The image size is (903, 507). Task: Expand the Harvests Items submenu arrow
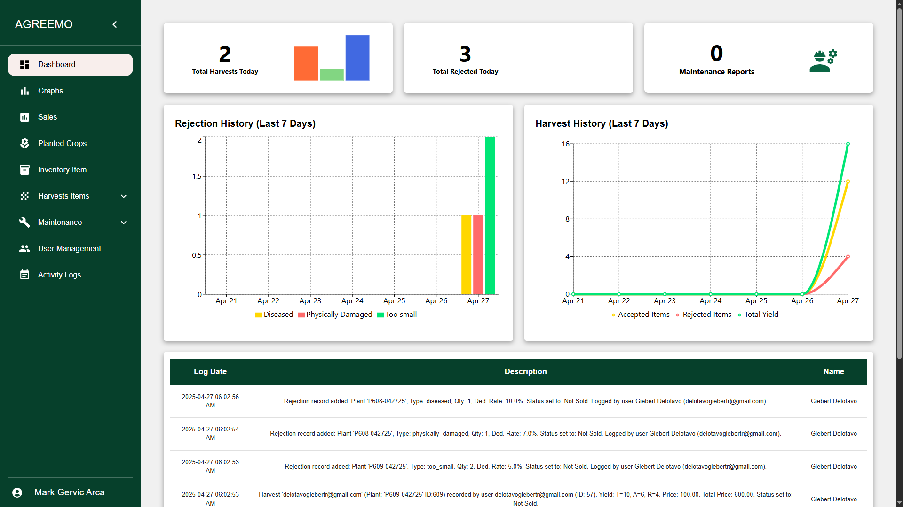click(x=124, y=196)
